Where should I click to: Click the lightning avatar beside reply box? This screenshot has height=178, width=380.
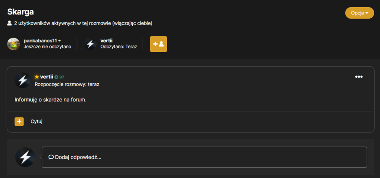click(25, 157)
